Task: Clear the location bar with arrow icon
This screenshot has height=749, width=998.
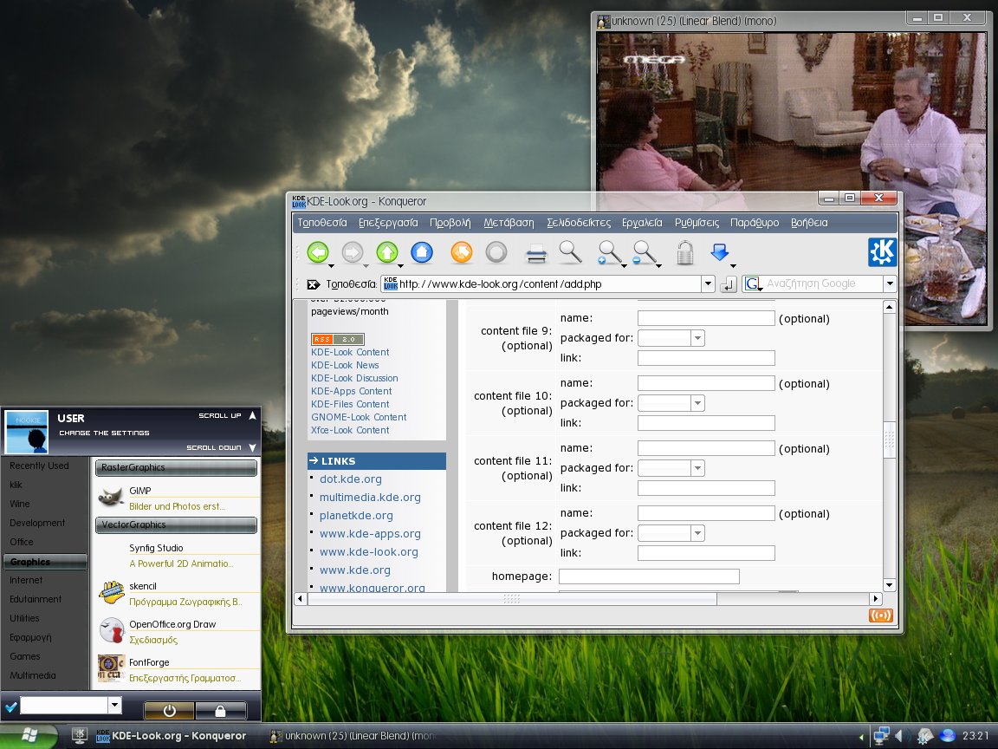Action: pyautogui.click(x=313, y=284)
